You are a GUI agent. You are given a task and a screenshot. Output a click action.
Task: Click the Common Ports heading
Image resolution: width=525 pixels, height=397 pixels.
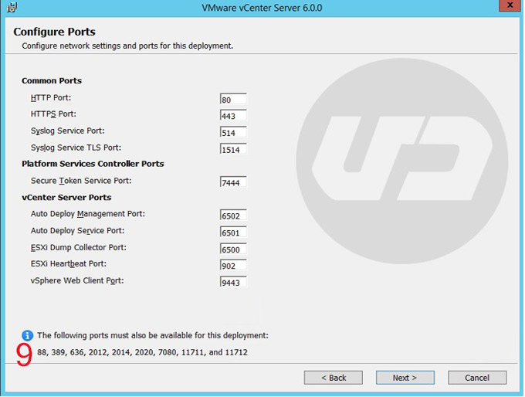52,81
